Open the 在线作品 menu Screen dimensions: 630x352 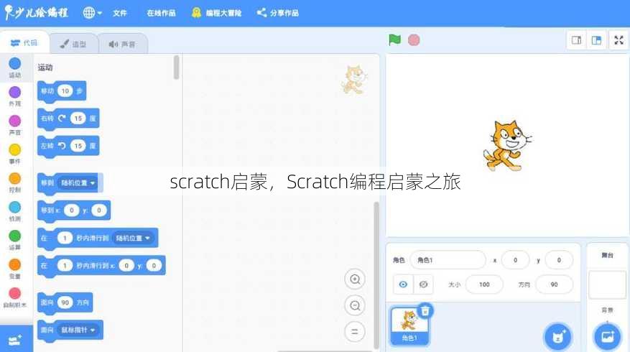coord(161,13)
